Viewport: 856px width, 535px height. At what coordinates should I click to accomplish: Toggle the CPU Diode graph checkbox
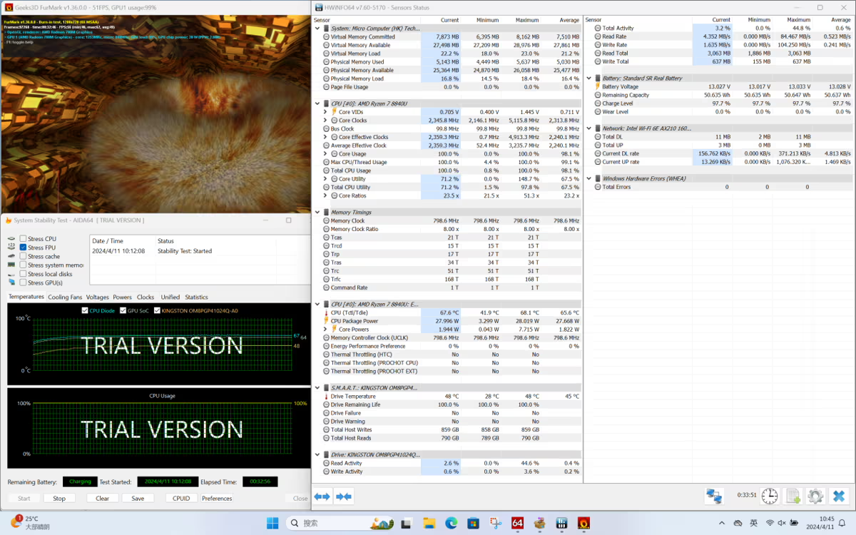(x=86, y=310)
